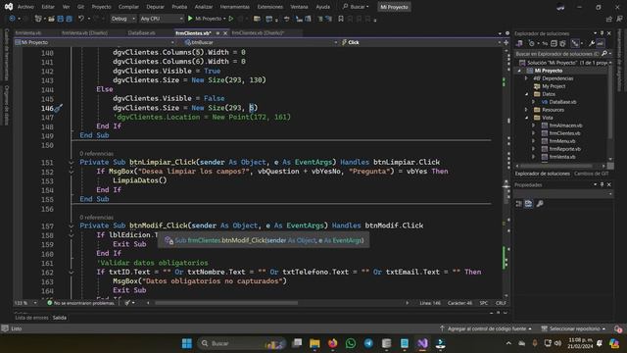Click the wrench properties icon in Solution Explorer
This screenshot has width=627, height=353.
point(592,43)
